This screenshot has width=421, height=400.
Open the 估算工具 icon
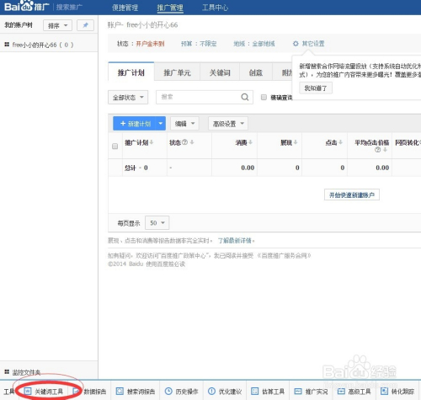(x=254, y=391)
